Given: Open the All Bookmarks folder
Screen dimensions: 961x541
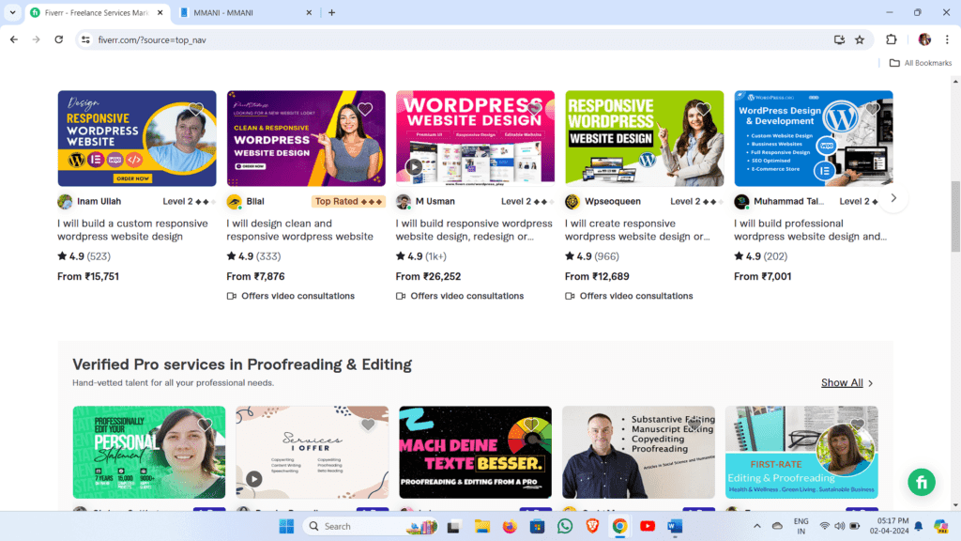Looking at the screenshot, I should pos(921,63).
